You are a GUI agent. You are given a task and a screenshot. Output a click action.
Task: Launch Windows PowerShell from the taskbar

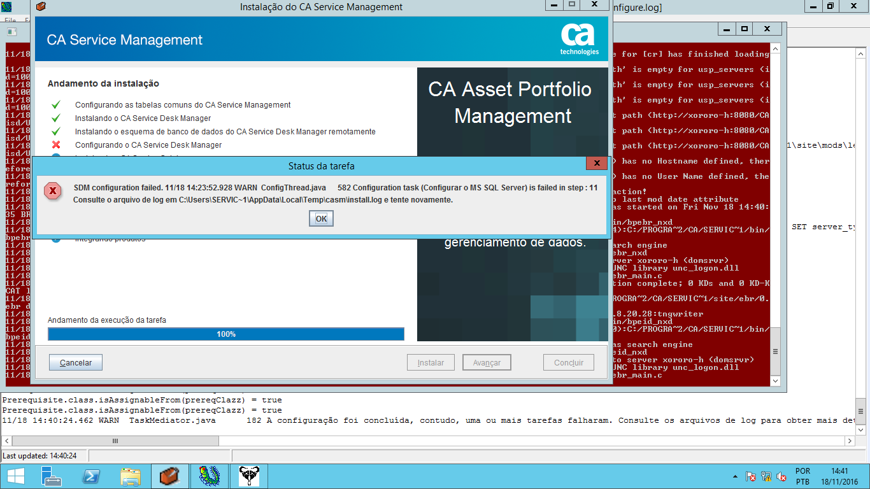[90, 476]
